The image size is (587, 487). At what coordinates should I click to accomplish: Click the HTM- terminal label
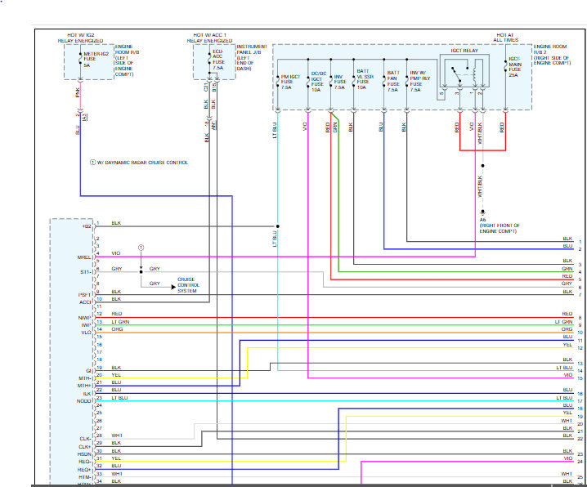[85, 477]
